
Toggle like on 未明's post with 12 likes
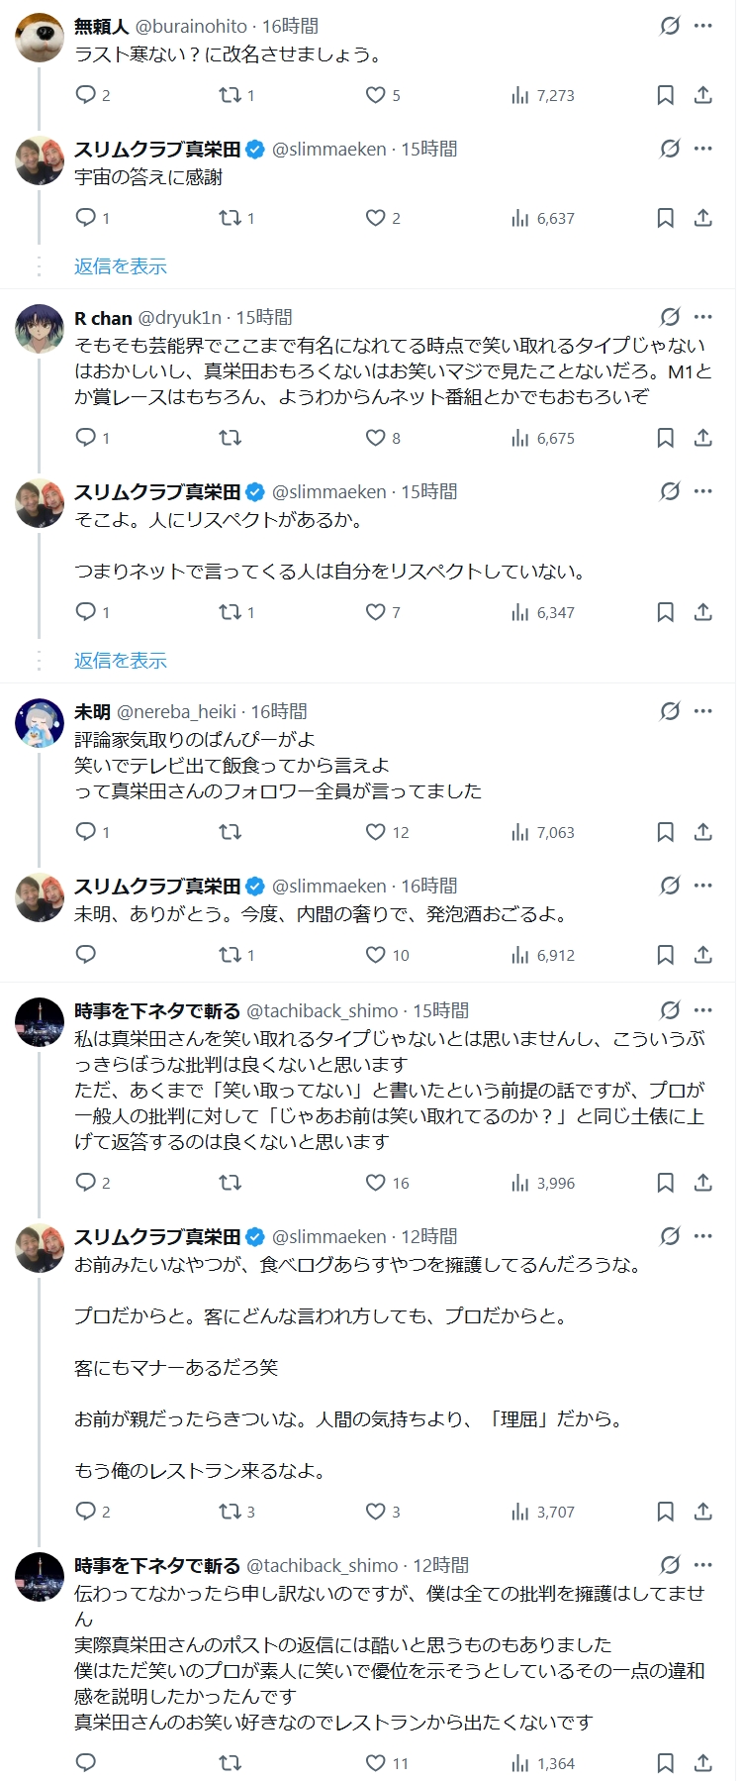(x=376, y=832)
